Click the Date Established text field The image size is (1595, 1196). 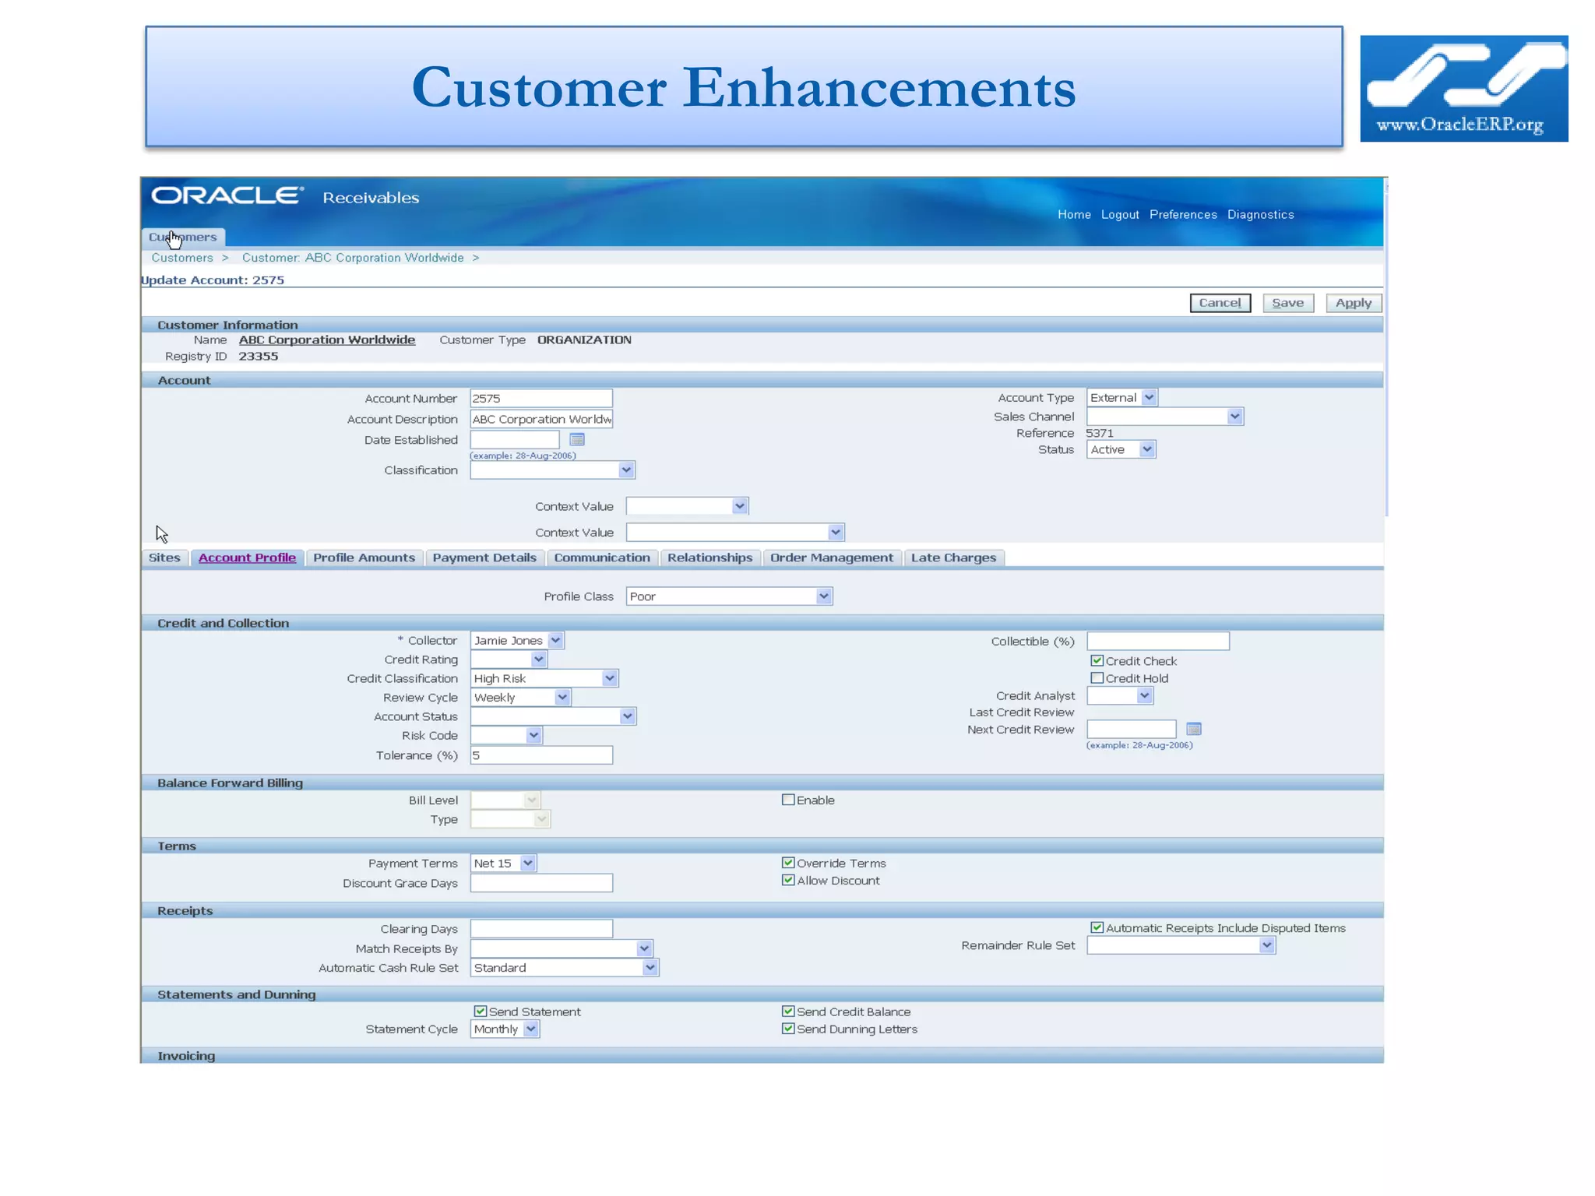(515, 440)
